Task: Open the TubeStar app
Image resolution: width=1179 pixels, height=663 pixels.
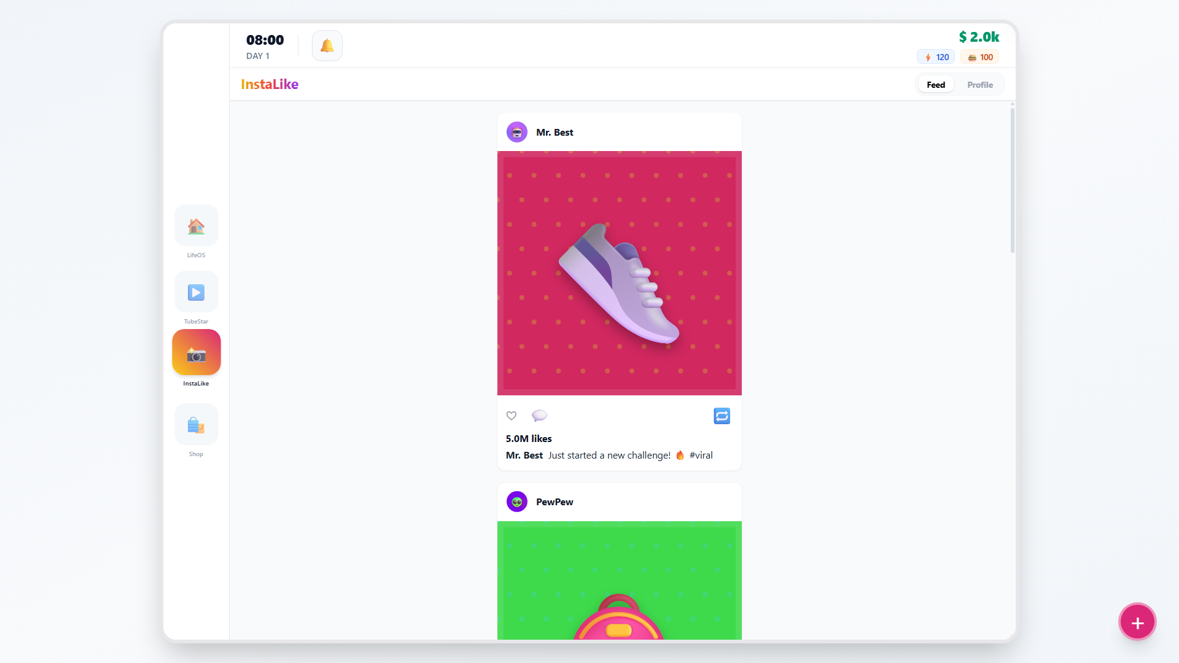Action: (196, 292)
